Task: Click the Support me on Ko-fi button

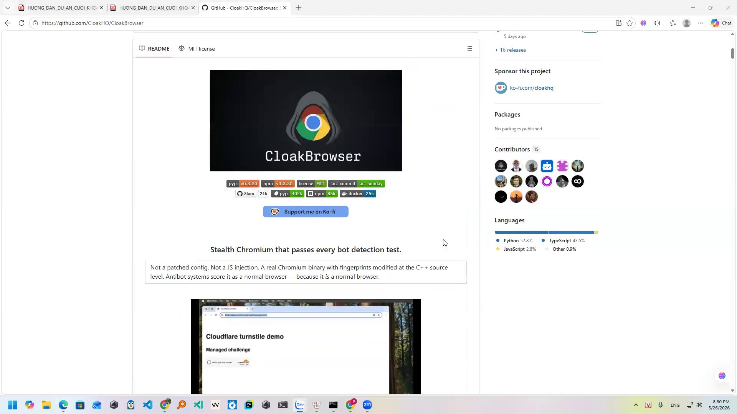Action: click(x=306, y=212)
